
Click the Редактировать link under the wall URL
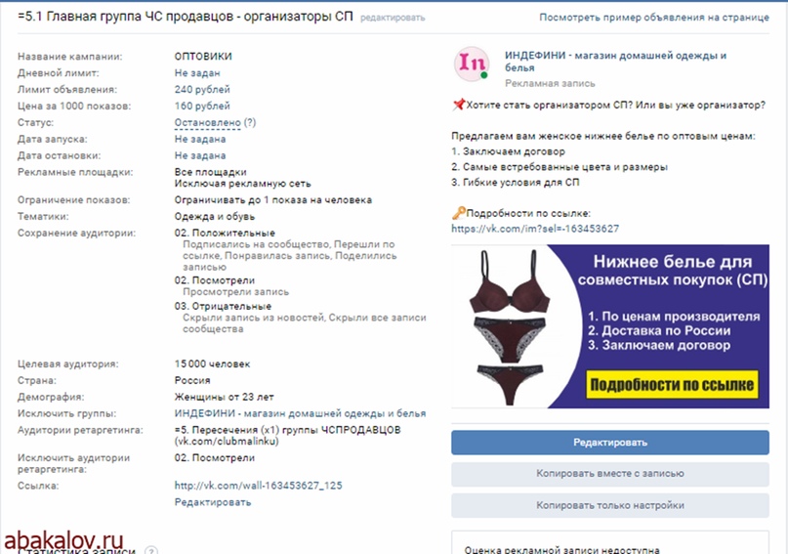coord(213,502)
